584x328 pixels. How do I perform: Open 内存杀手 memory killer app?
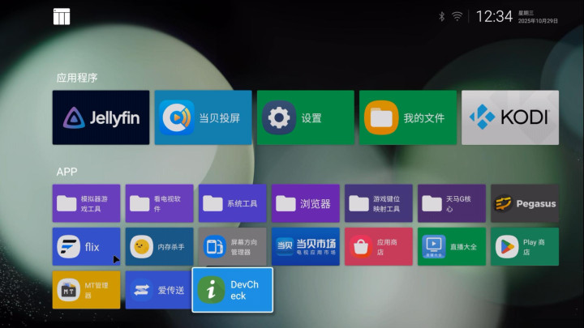160,246
